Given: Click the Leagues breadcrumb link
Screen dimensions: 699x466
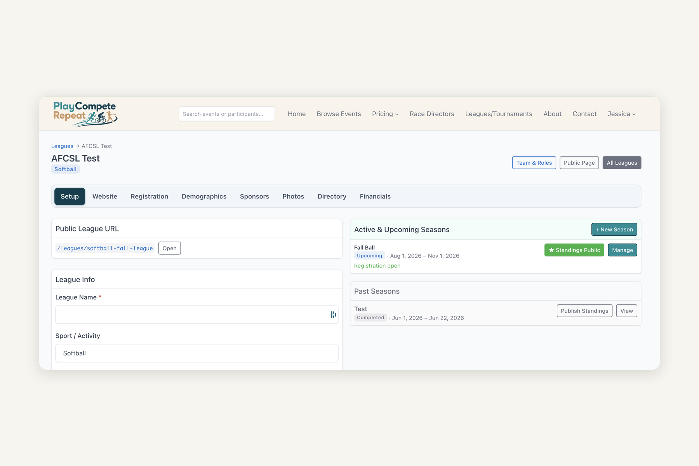Looking at the screenshot, I should tap(62, 146).
